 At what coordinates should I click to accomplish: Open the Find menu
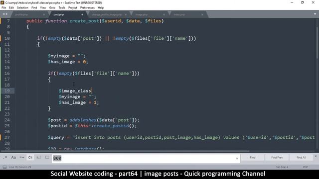coord(34,8)
